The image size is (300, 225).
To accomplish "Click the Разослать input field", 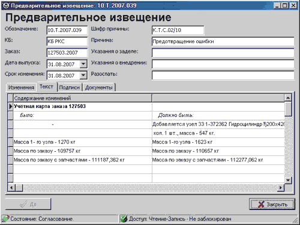I will click(x=223, y=75).
